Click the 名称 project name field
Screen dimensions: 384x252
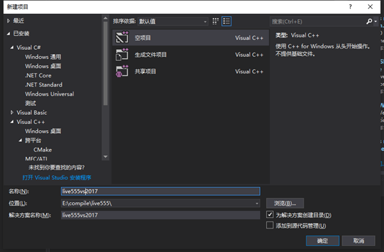coord(160,191)
